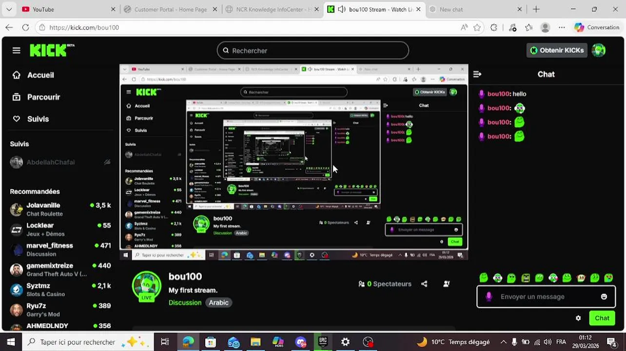This screenshot has width=626, height=351.
Task: Switch to Customer Portal tab
Action: tap(170, 9)
